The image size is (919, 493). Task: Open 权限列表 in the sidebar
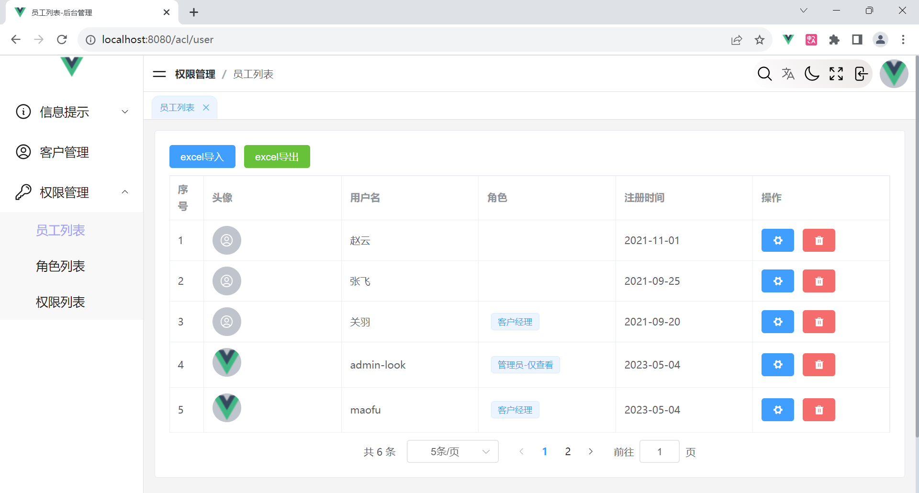60,302
